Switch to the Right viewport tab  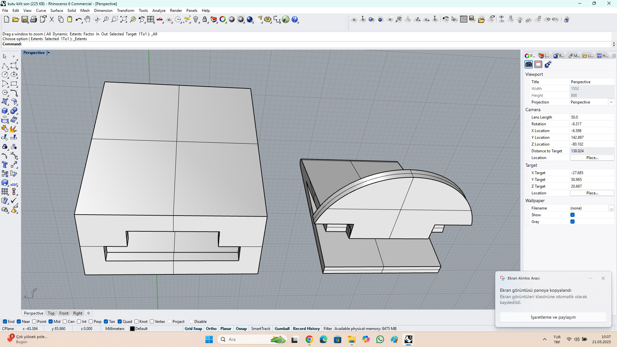[78, 313]
